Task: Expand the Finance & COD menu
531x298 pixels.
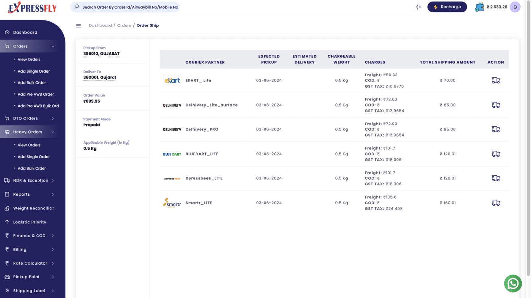Action: point(30,235)
